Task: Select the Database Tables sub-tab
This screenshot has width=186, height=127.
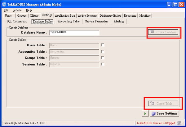Action: 43,22
